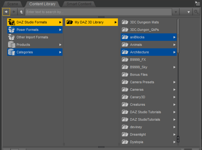
Task: Select the Bonus Files folder
Action: point(139,74)
